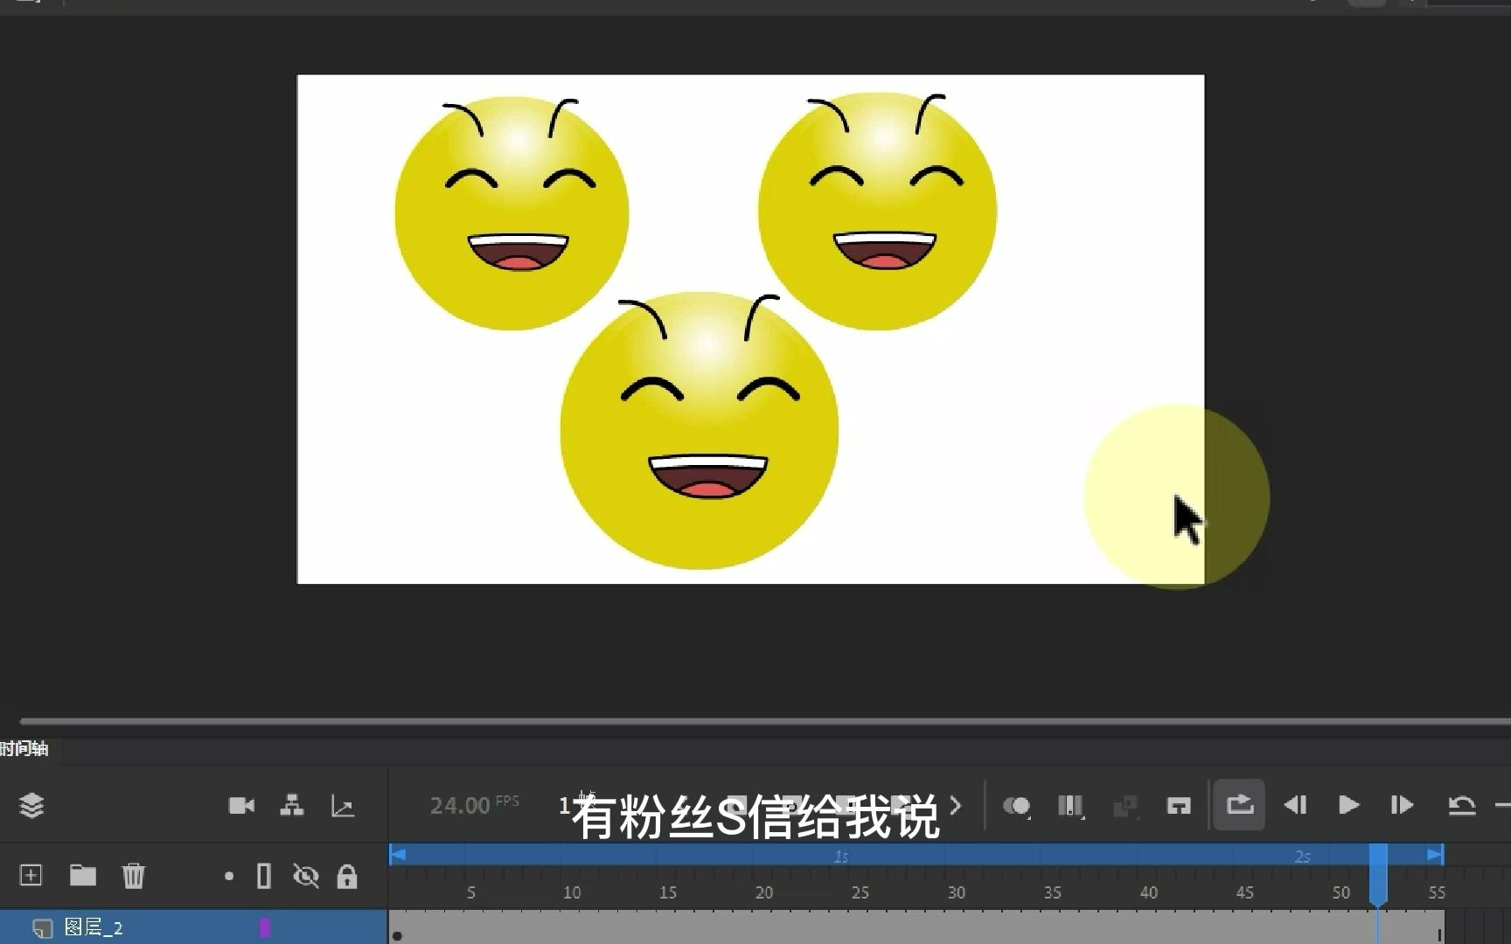1511x944 pixels.
Task: Select the top-left smiley face on stage
Action: point(512,212)
